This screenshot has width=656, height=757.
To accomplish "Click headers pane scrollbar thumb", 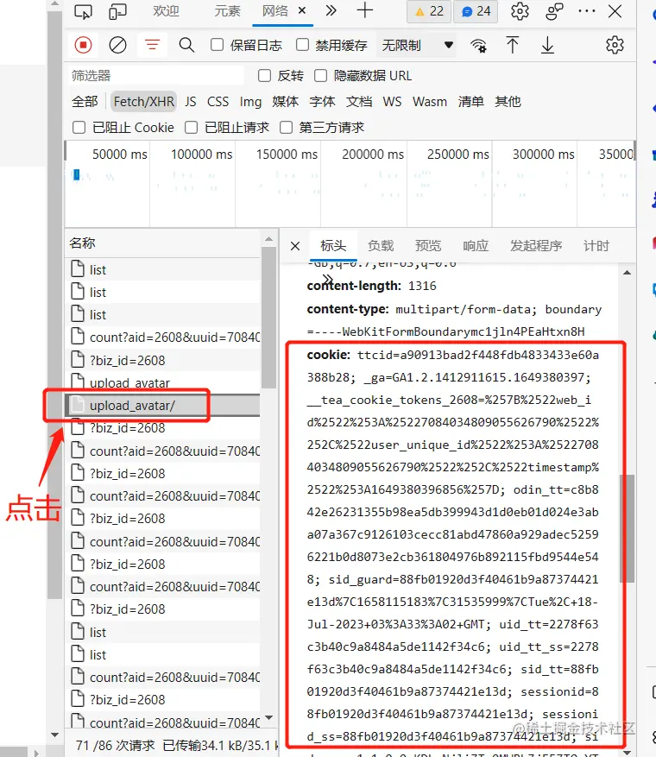I will pos(627,528).
